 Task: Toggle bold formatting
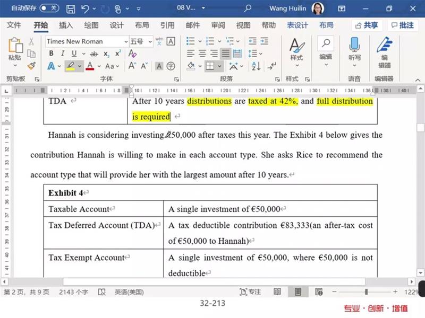click(51, 54)
